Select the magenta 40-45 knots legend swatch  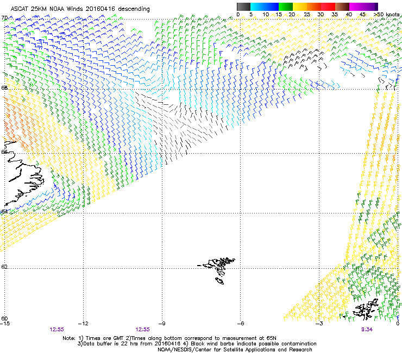pos(356,7)
